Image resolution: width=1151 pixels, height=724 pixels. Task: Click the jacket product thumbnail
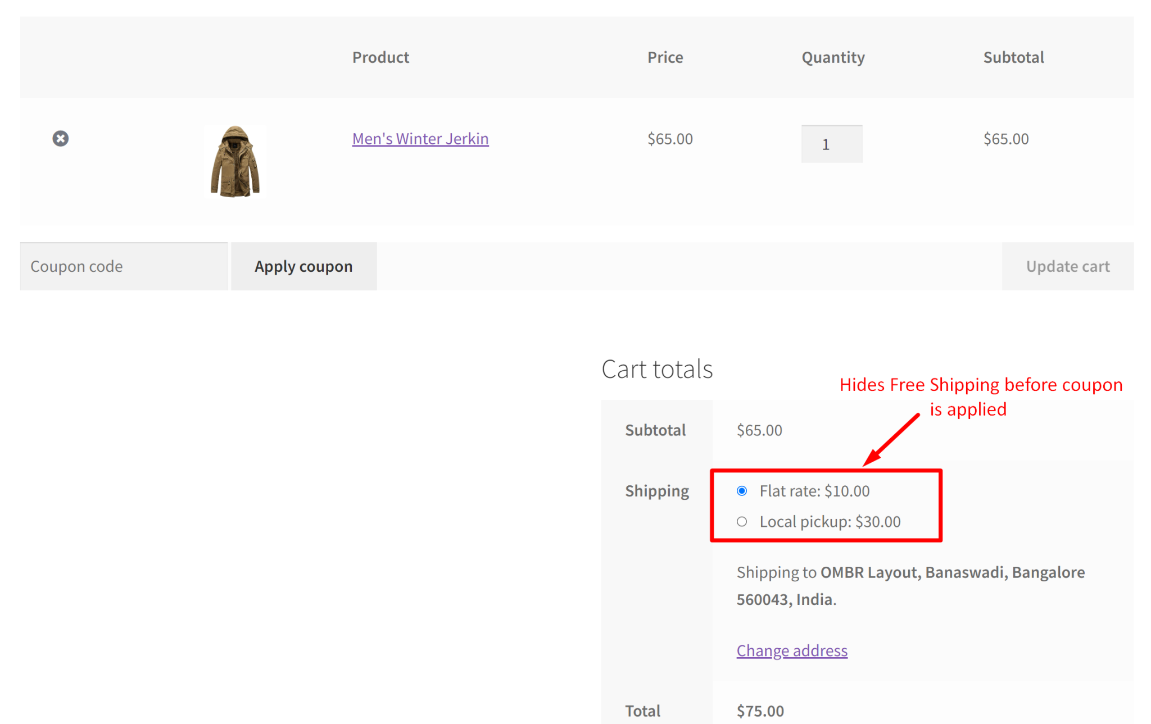pyautogui.click(x=235, y=162)
